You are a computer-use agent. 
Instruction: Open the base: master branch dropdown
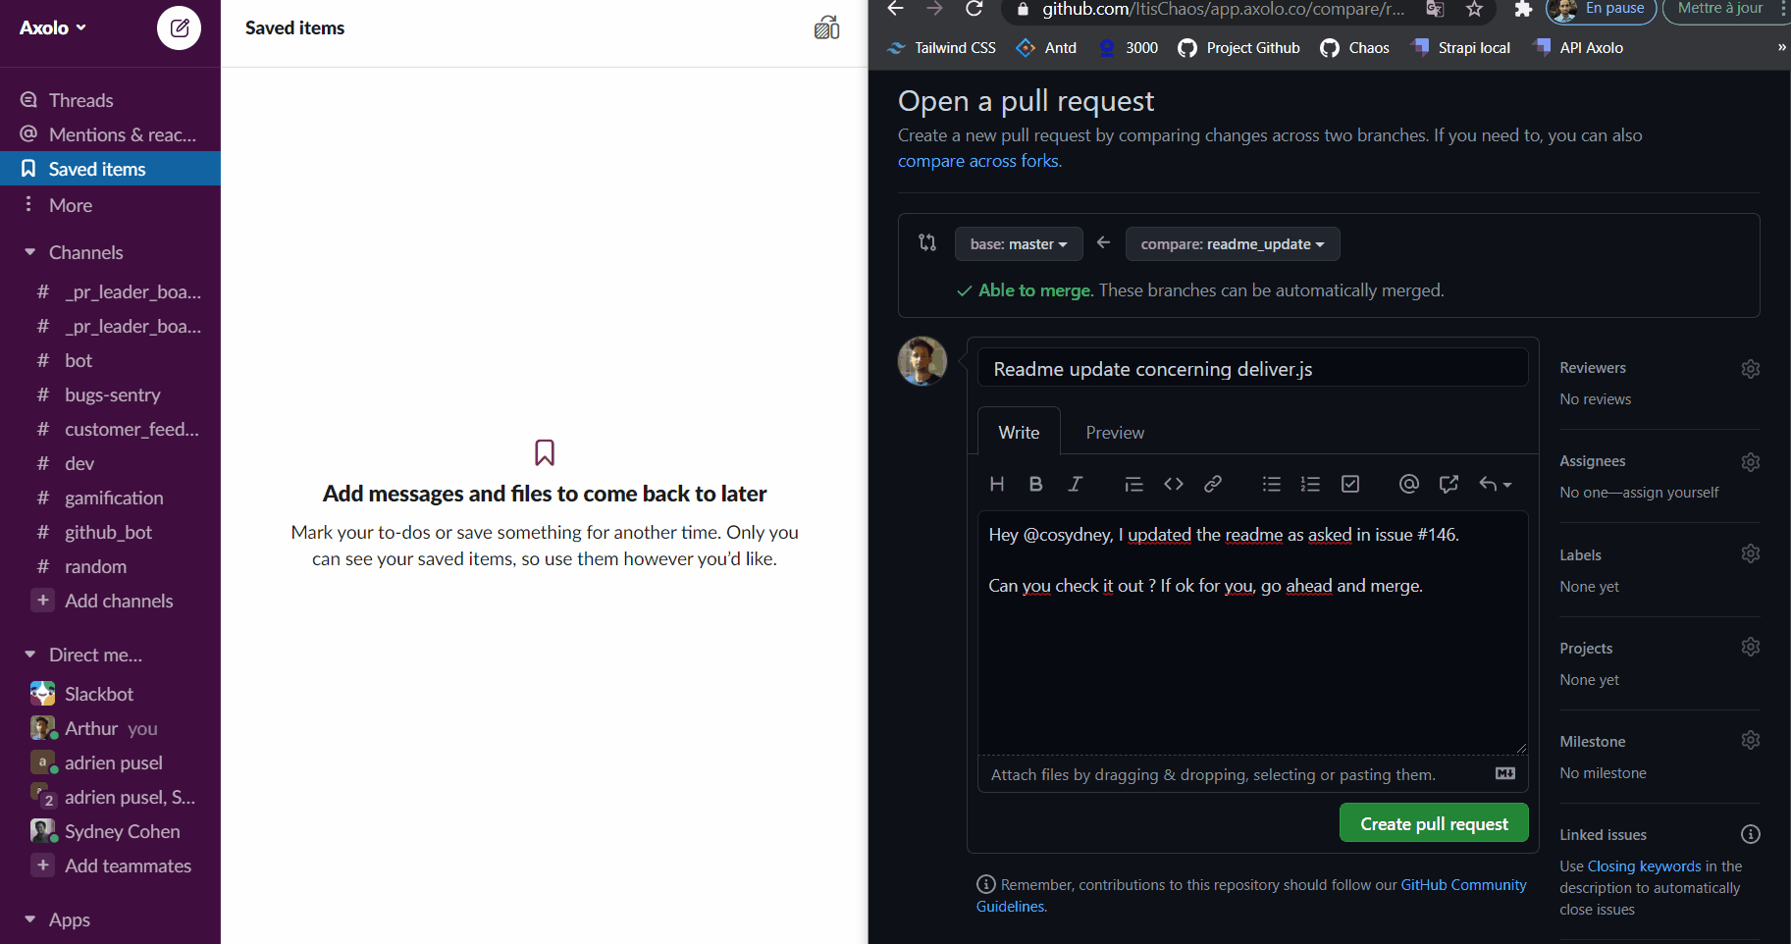pos(1019,244)
